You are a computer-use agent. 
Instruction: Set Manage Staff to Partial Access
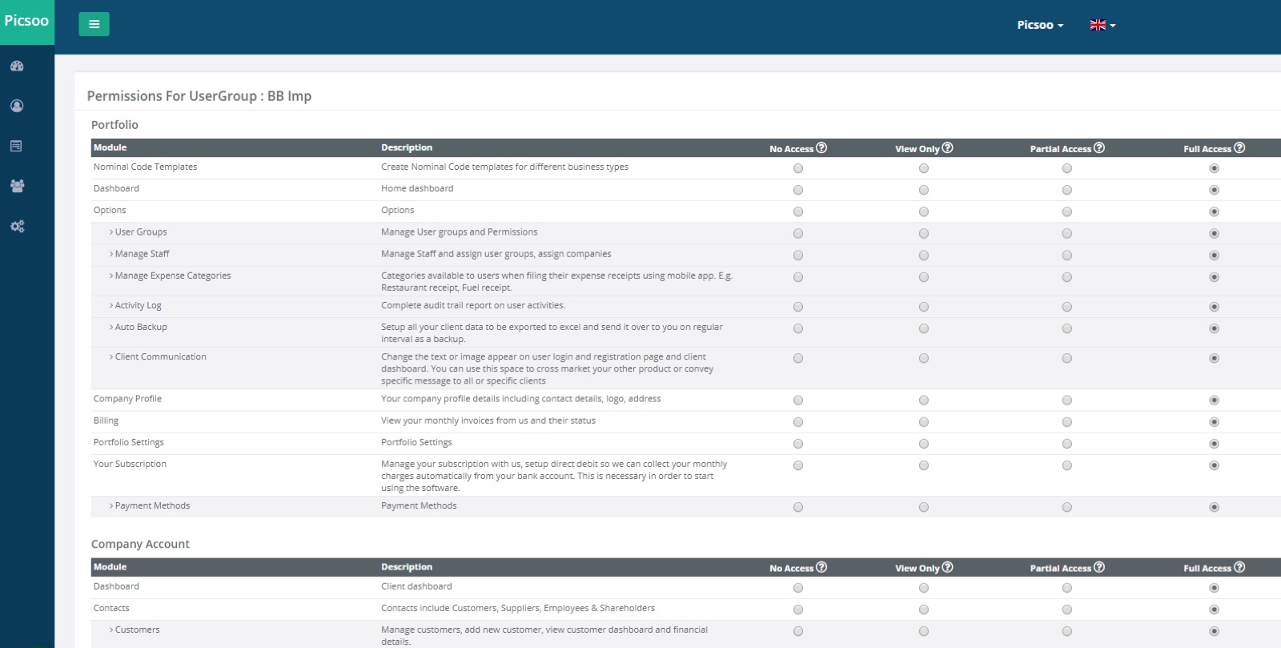(x=1067, y=256)
